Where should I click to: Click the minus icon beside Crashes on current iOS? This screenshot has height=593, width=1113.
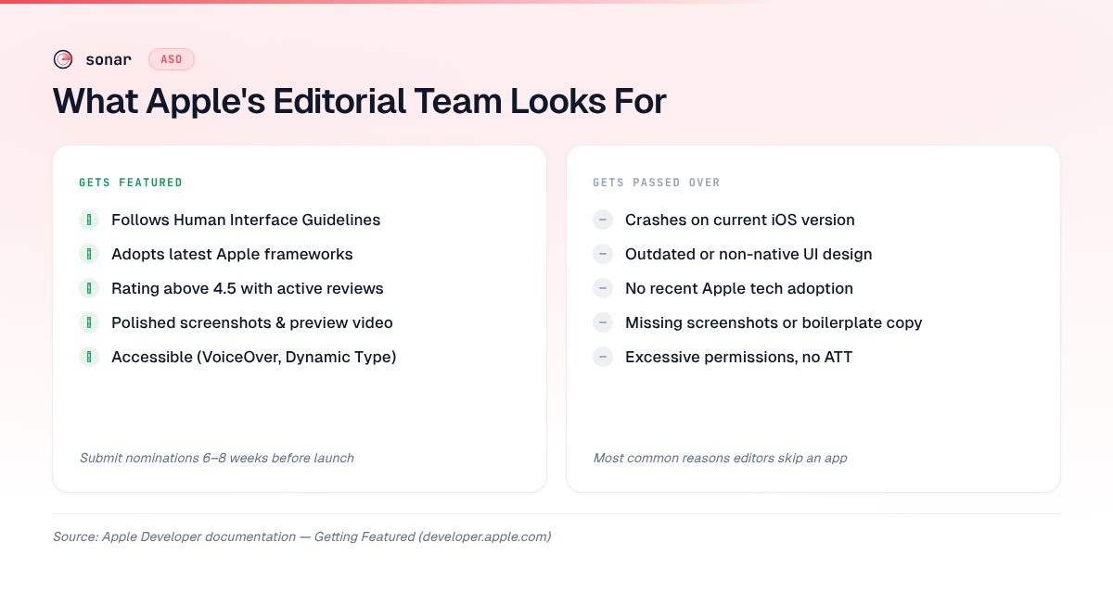(x=603, y=220)
